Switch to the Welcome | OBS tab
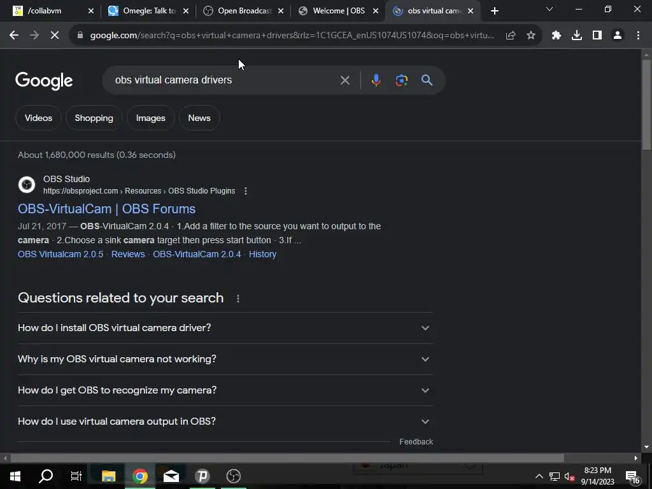Image resolution: width=652 pixels, height=489 pixels. coord(339,11)
